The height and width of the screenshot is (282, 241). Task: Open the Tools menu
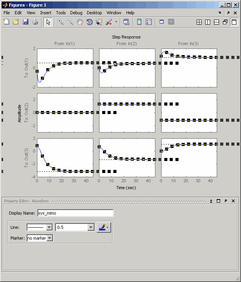pyautogui.click(x=61, y=13)
